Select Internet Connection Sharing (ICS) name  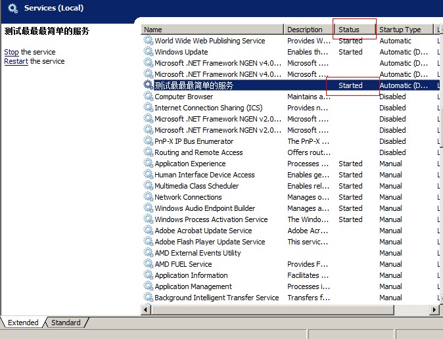point(208,108)
